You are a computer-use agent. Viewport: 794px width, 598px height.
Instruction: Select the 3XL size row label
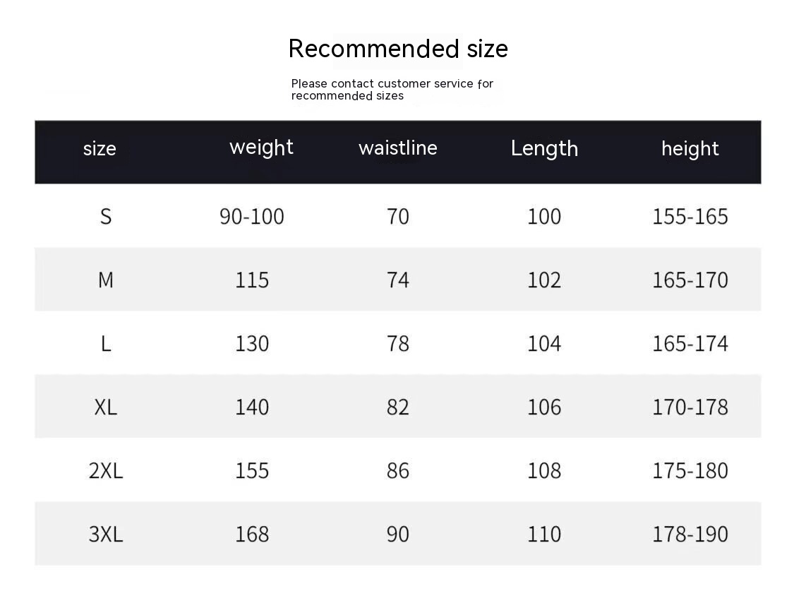click(x=106, y=534)
